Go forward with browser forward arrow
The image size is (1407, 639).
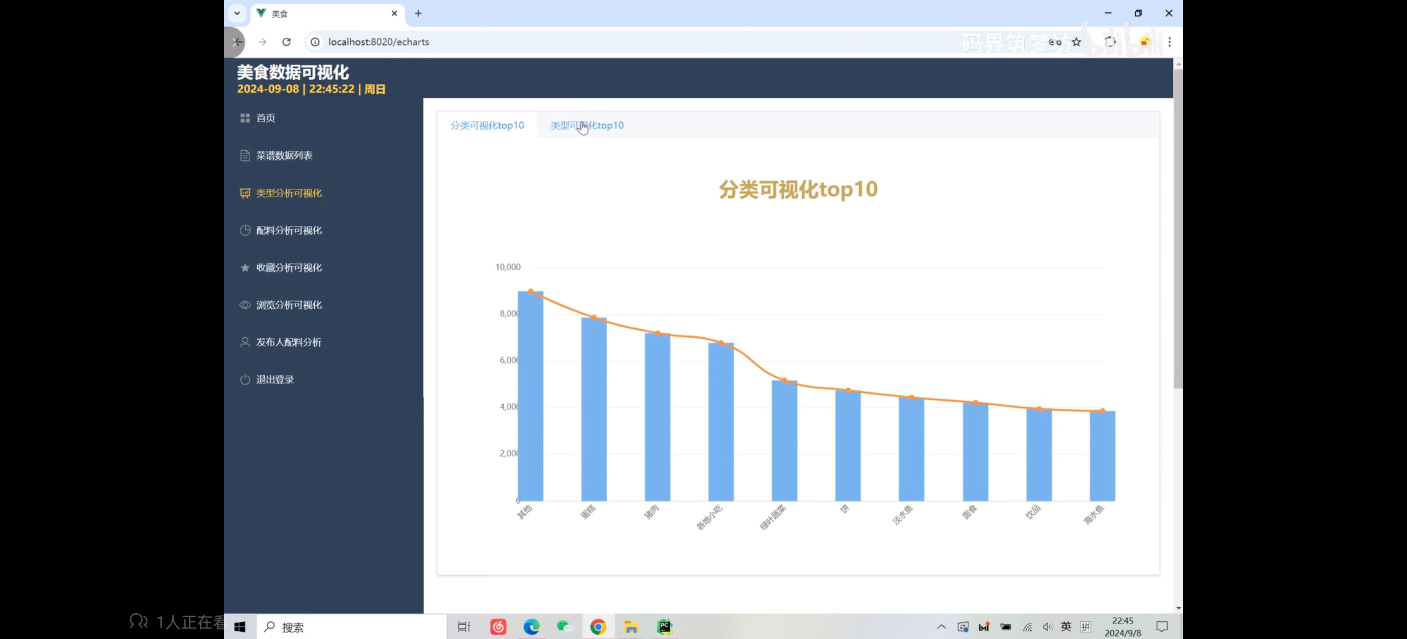pyautogui.click(x=262, y=42)
